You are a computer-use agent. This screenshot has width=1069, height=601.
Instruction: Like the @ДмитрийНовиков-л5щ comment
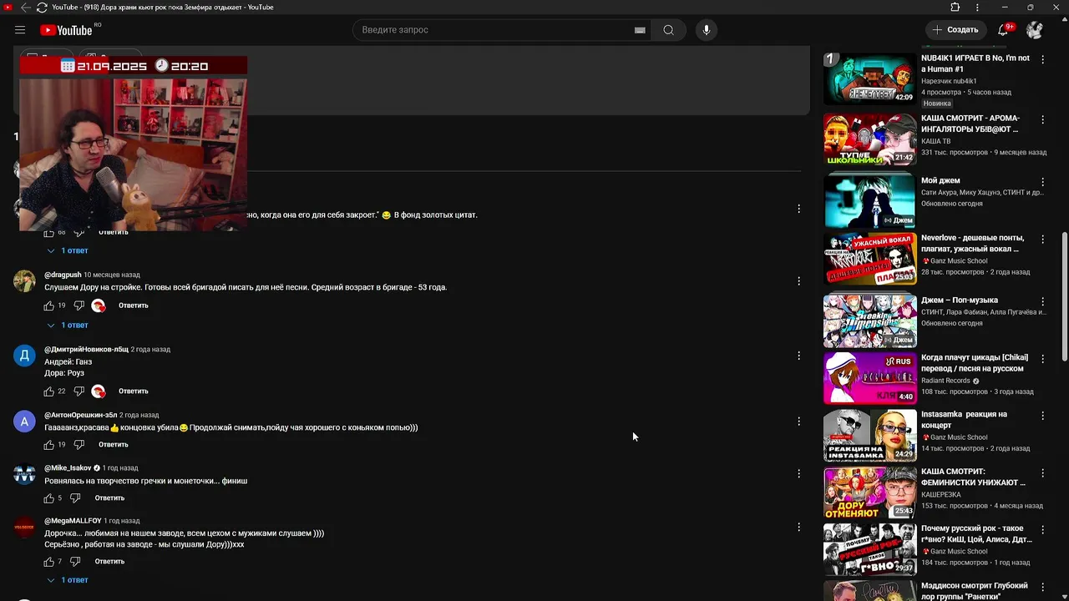(x=48, y=391)
